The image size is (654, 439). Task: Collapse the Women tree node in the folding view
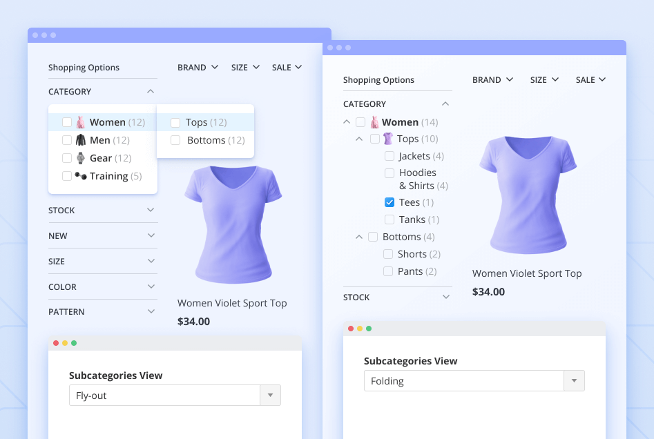point(346,122)
